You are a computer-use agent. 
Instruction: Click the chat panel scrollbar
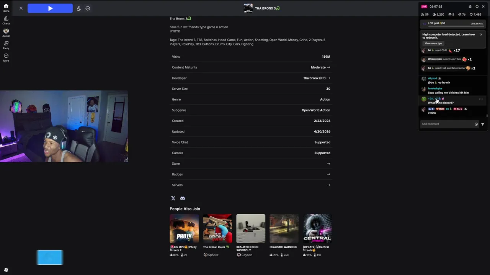click(487, 115)
